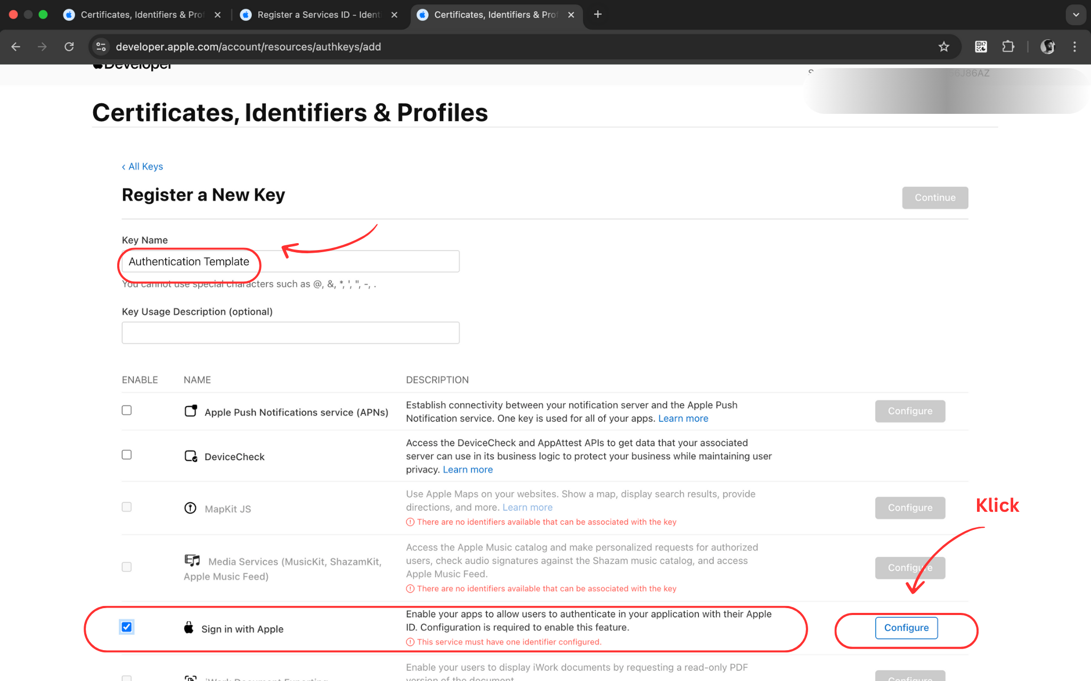Click the Key Usage Description field
Image resolution: width=1091 pixels, height=681 pixels.
[290, 333]
